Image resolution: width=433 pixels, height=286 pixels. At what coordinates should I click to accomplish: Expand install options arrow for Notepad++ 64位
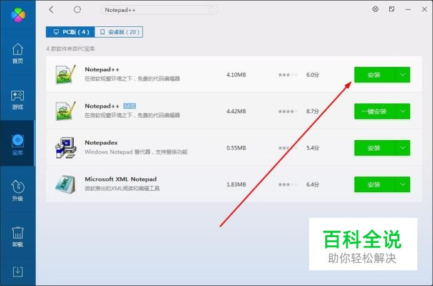click(x=402, y=111)
